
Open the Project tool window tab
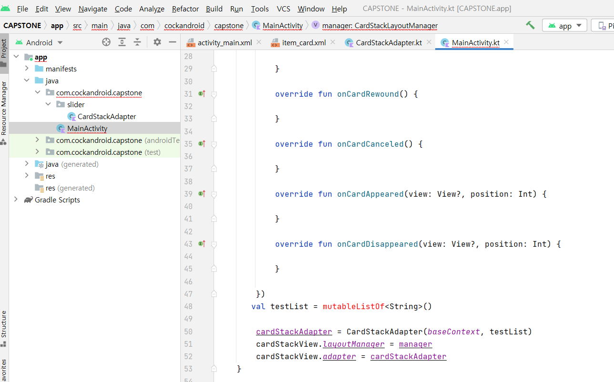(x=4, y=53)
